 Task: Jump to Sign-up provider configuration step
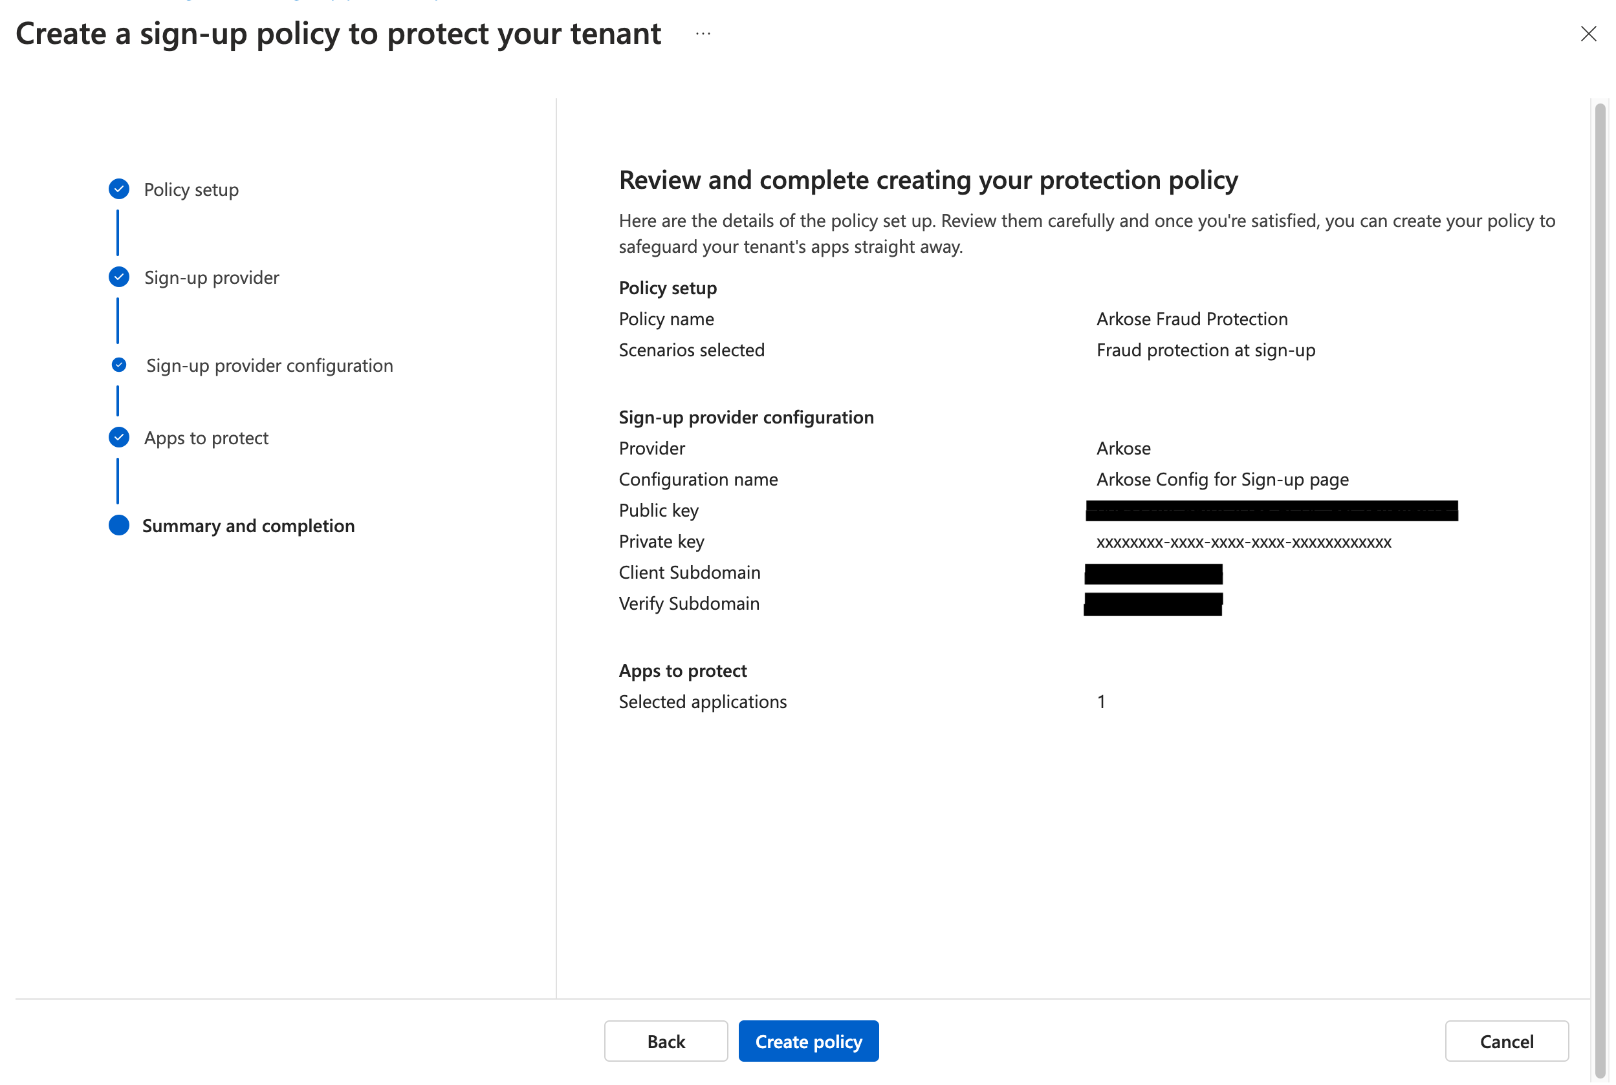click(269, 365)
